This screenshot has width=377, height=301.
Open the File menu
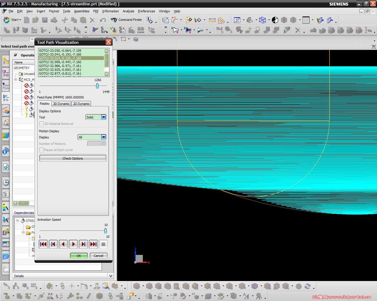pos(11,11)
